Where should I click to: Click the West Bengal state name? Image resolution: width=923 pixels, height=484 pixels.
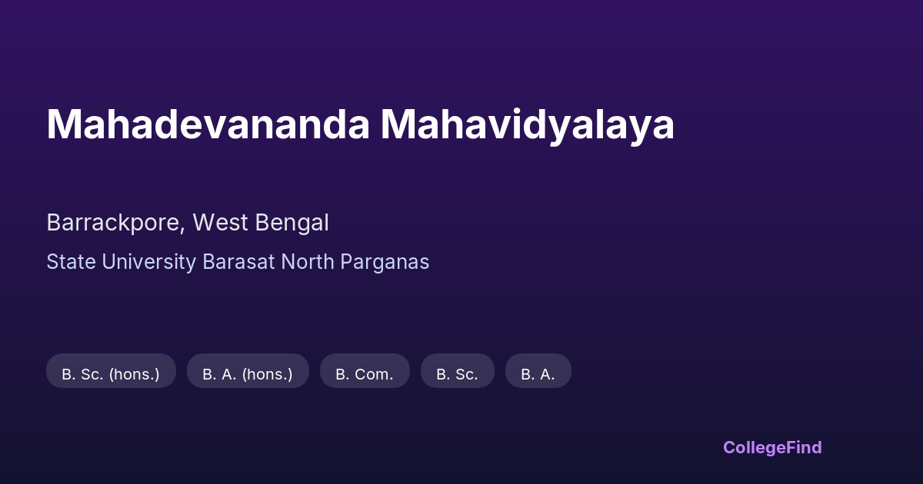pos(261,223)
